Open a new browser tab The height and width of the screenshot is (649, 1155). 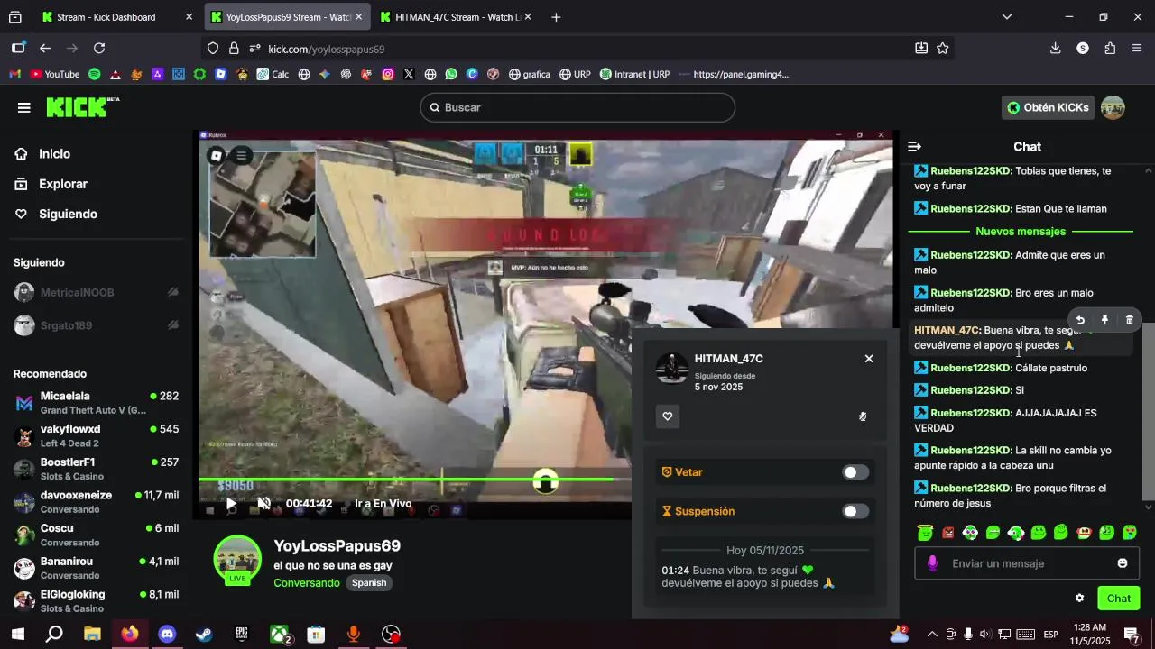point(556,17)
